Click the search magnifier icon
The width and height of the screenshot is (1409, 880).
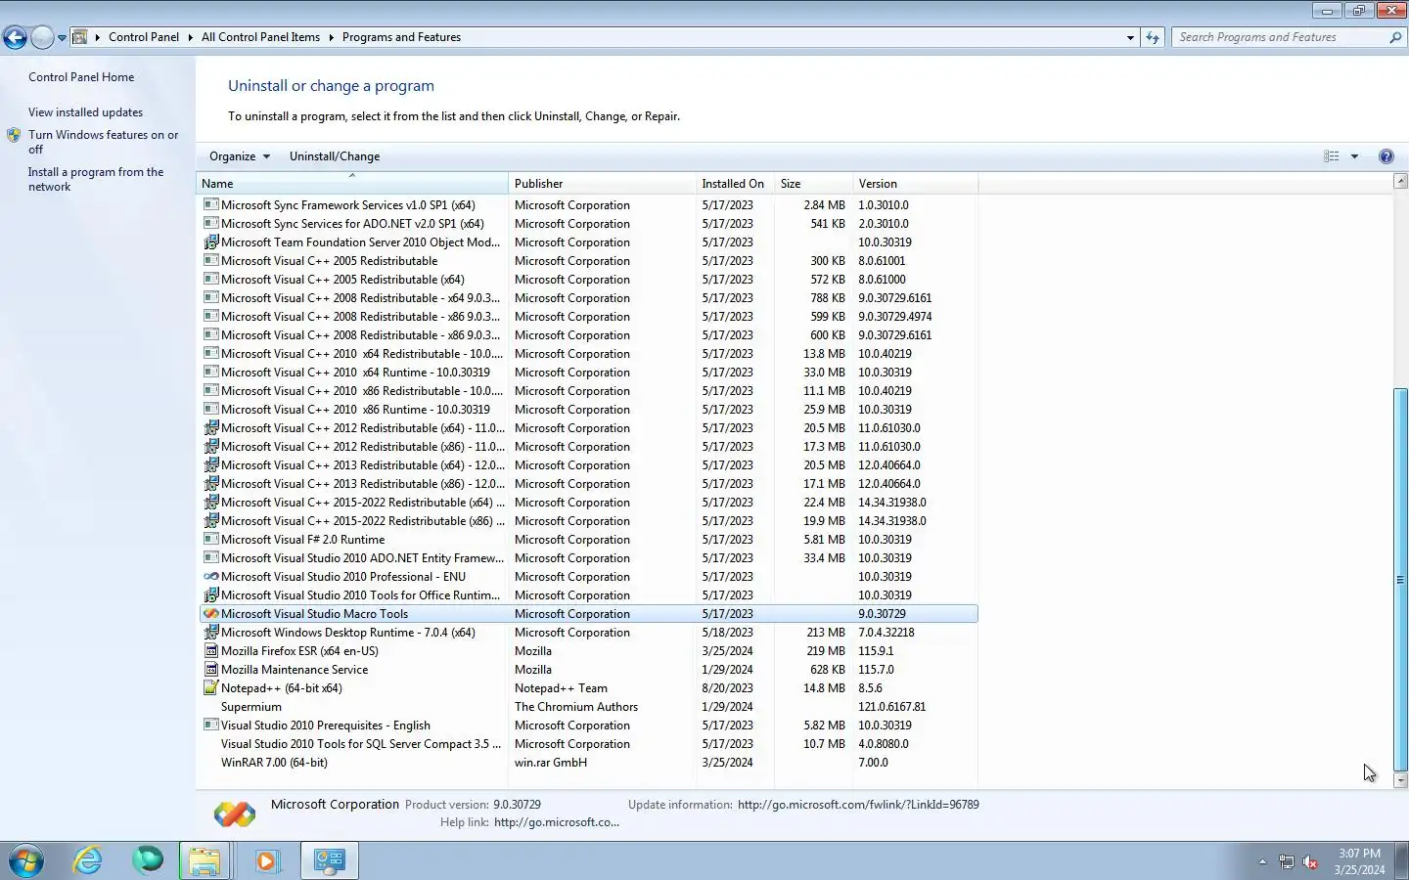[x=1395, y=37]
